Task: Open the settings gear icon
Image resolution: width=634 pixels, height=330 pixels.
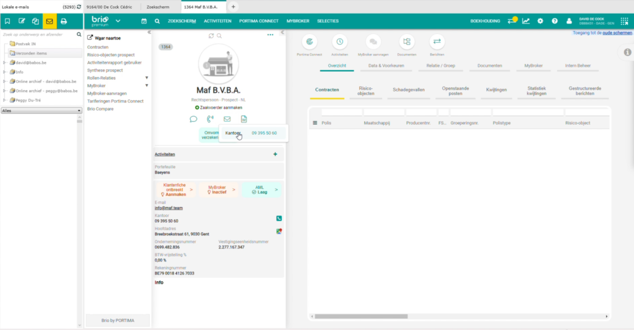Action: [540, 21]
